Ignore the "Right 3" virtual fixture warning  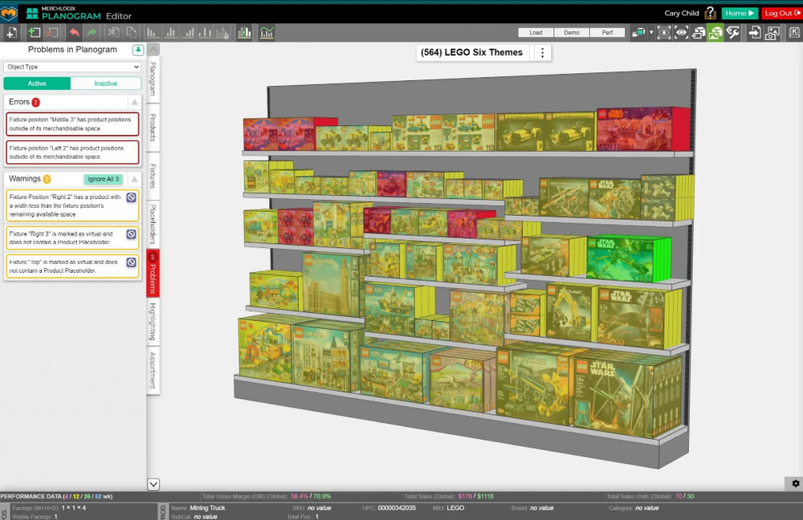click(131, 234)
